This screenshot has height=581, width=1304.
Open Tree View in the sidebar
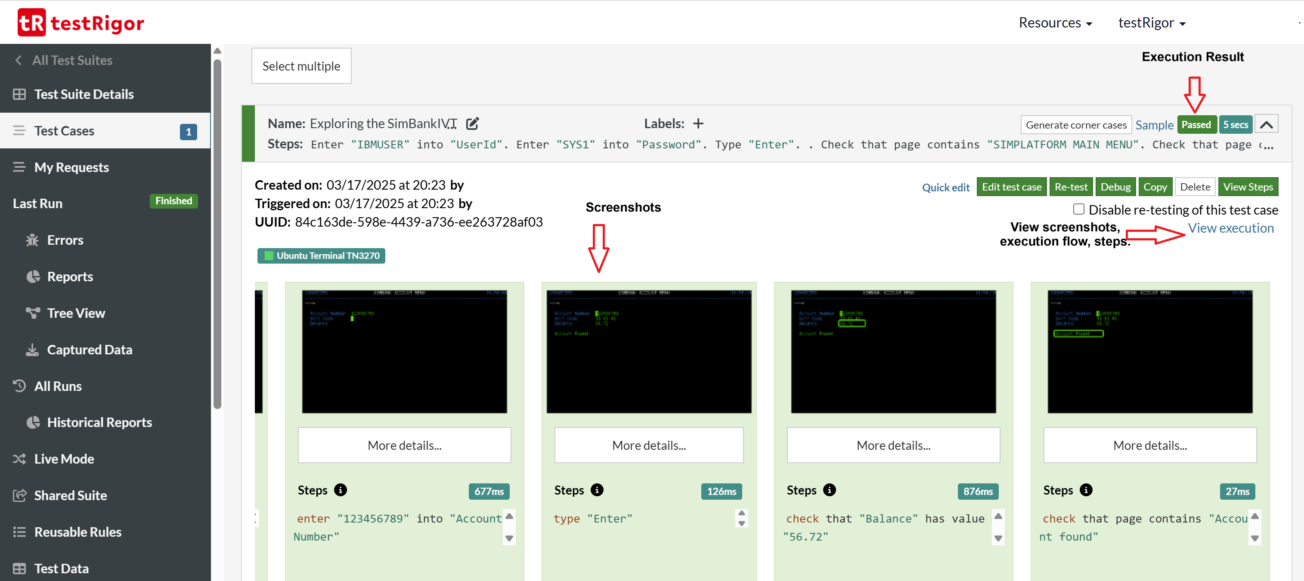(x=75, y=313)
